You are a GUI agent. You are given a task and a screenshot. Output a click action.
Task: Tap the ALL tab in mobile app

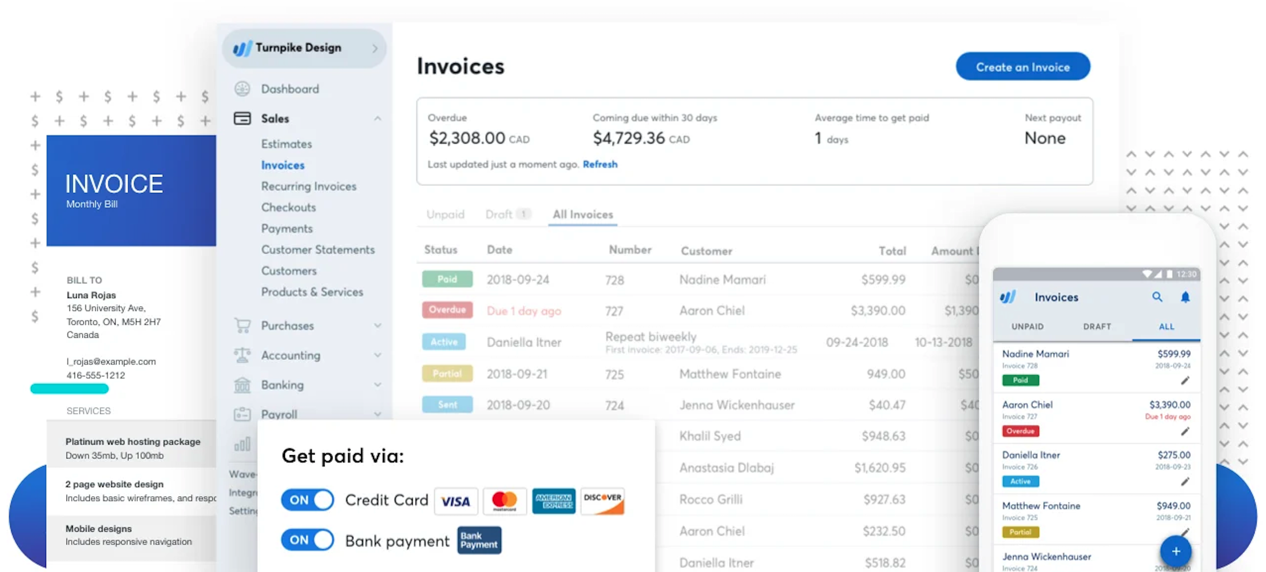tap(1166, 327)
